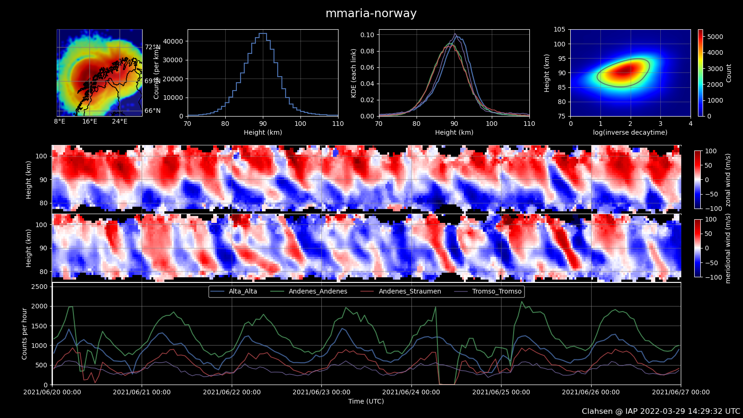Click the 'Time (UTC)' axis label

pyautogui.click(x=366, y=401)
